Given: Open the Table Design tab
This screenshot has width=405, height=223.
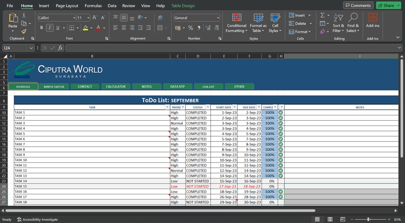Looking at the screenshot, I should (x=183, y=5).
